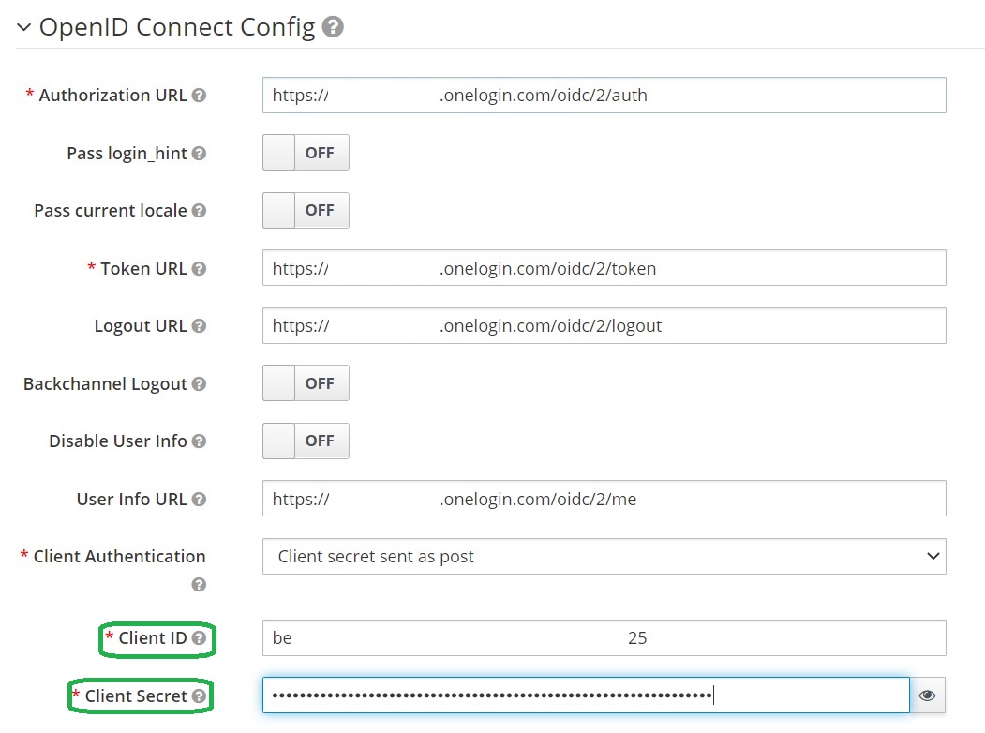Click Backchannel Logout help icon
Image resolution: width=985 pixels, height=733 pixels.
[199, 384]
